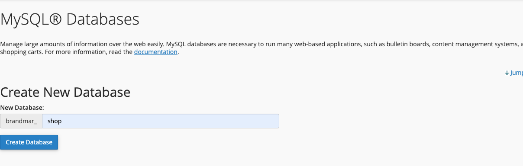523x166 pixels.
Task: Click the Create Database button
Action: 29,142
